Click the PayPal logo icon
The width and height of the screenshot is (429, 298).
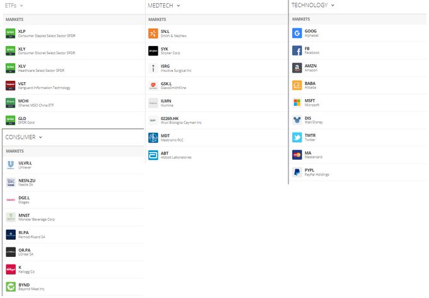(297, 172)
